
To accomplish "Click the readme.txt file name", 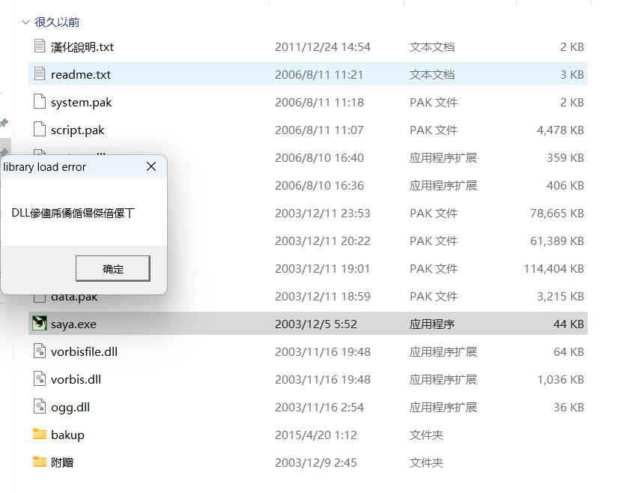I will (81, 75).
